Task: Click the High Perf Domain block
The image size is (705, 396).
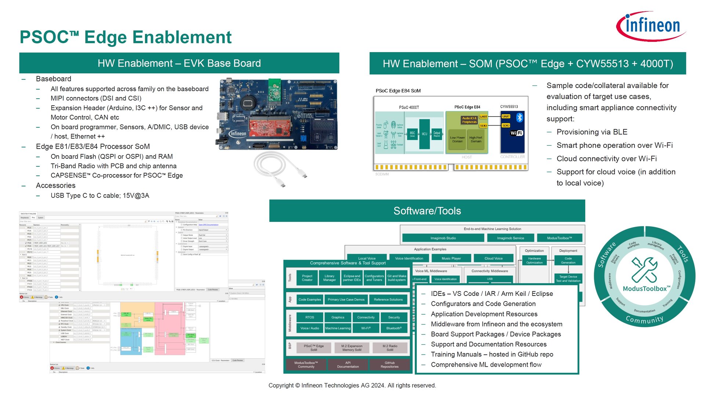Action: (476, 139)
